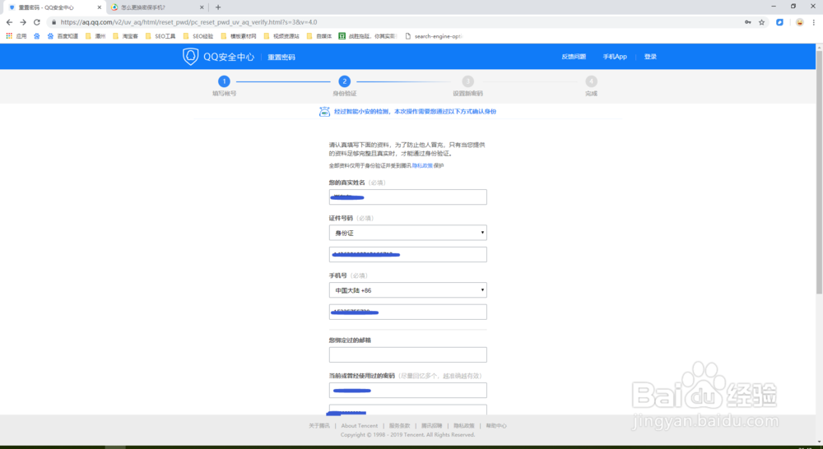This screenshot has height=449, width=823.
Task: Click the 小安 robot icon in notice
Action: [x=325, y=112]
